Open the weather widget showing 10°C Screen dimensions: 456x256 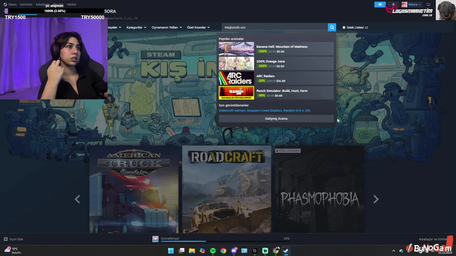click(x=12, y=250)
